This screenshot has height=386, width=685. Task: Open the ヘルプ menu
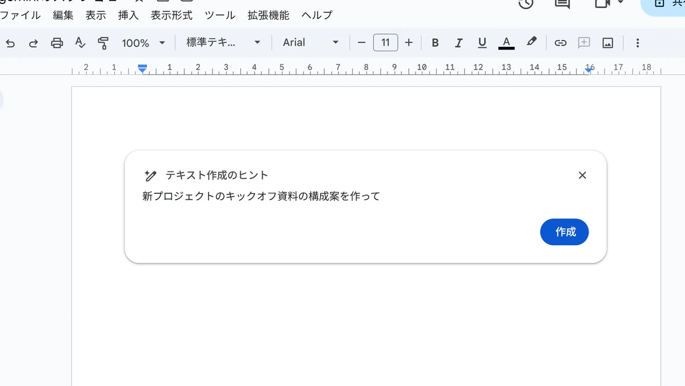point(317,15)
